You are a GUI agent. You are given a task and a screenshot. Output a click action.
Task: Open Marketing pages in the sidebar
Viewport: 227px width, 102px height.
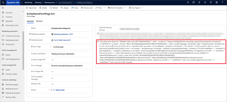coord(12,85)
